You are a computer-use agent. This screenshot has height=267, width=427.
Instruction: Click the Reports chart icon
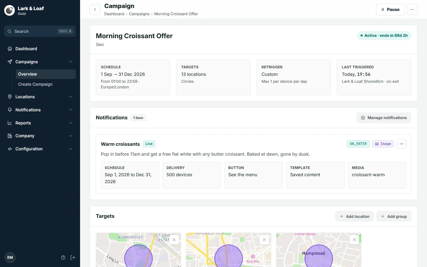10,123
